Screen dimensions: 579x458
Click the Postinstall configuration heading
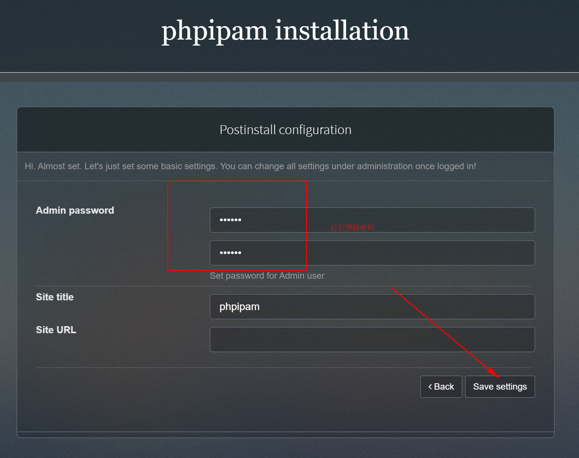[285, 130]
